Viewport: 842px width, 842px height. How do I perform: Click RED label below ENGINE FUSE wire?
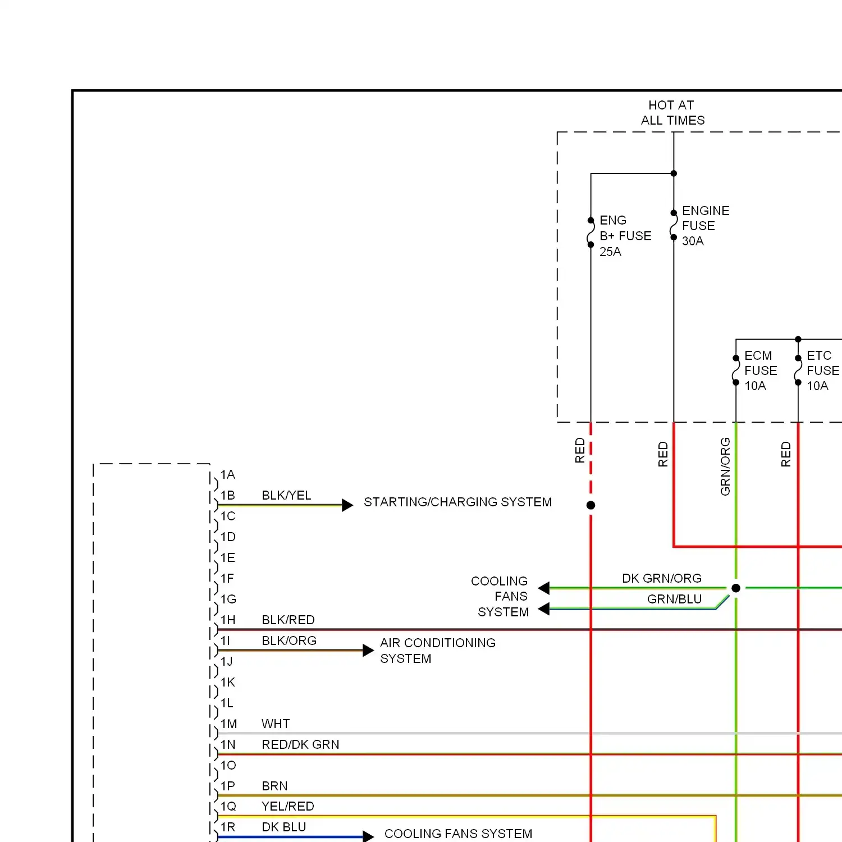[663, 455]
